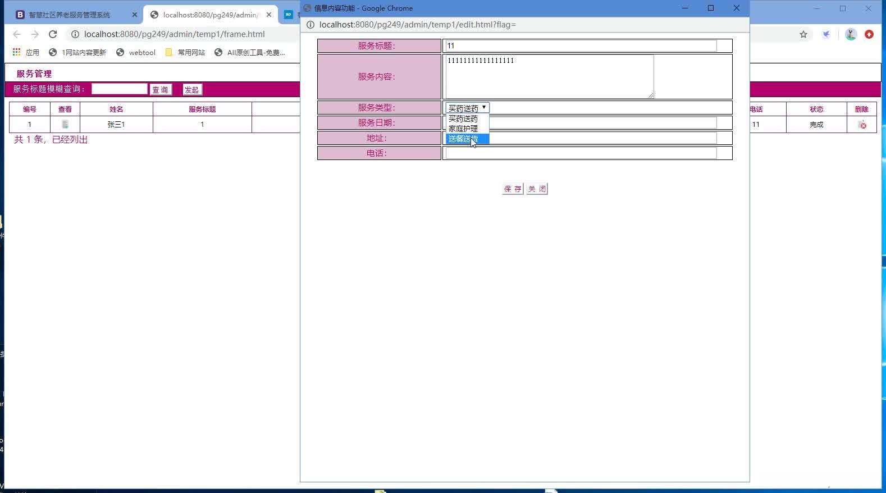Select 送餐送货 in the service type list

(x=468, y=139)
